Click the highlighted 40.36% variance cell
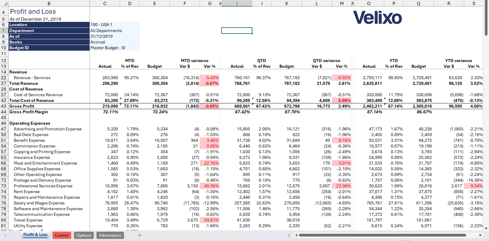Image resolution: width=489 pixels, height=241 pixels. [209, 186]
